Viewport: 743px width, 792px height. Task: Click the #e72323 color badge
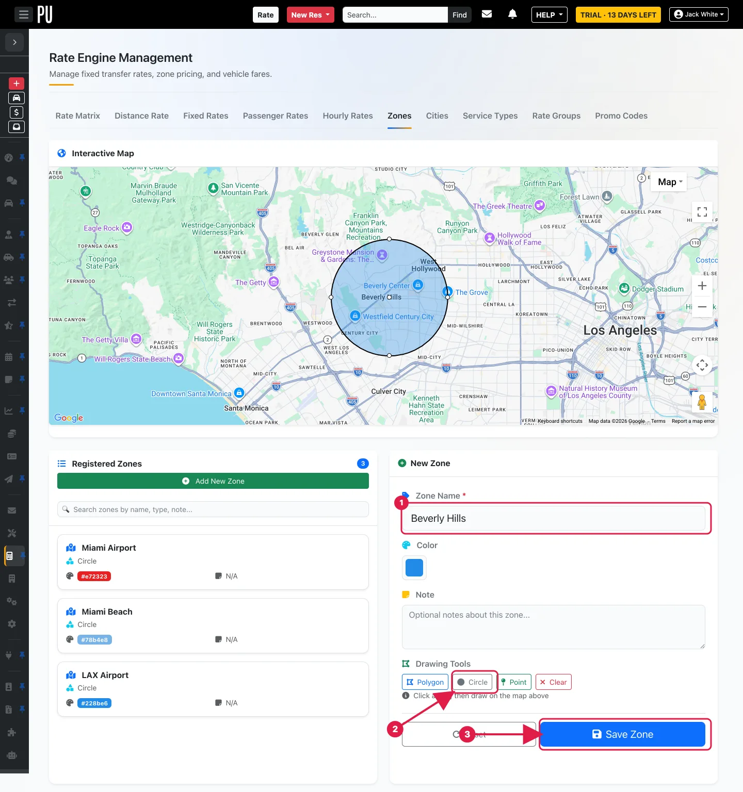(94, 576)
